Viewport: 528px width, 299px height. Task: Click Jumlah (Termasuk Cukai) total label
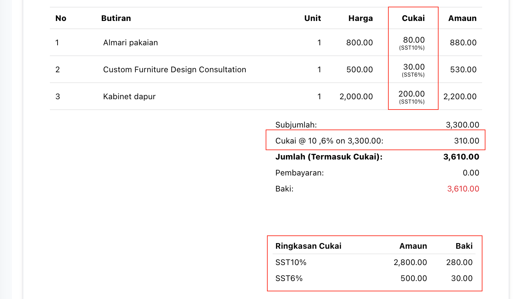[329, 157]
